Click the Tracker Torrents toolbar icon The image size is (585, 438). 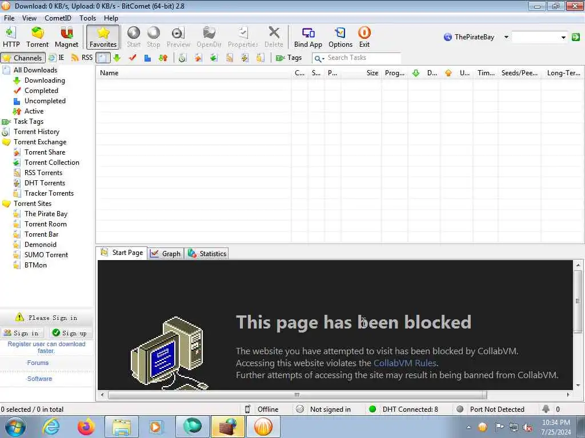point(260,58)
